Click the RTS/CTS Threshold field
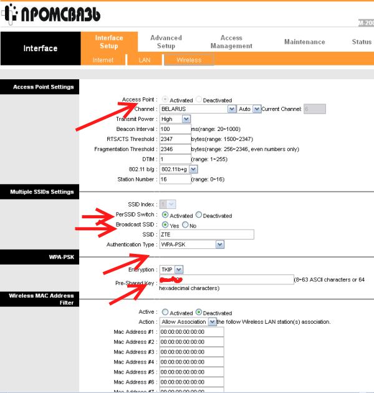This screenshot has width=374, height=393. coord(175,139)
